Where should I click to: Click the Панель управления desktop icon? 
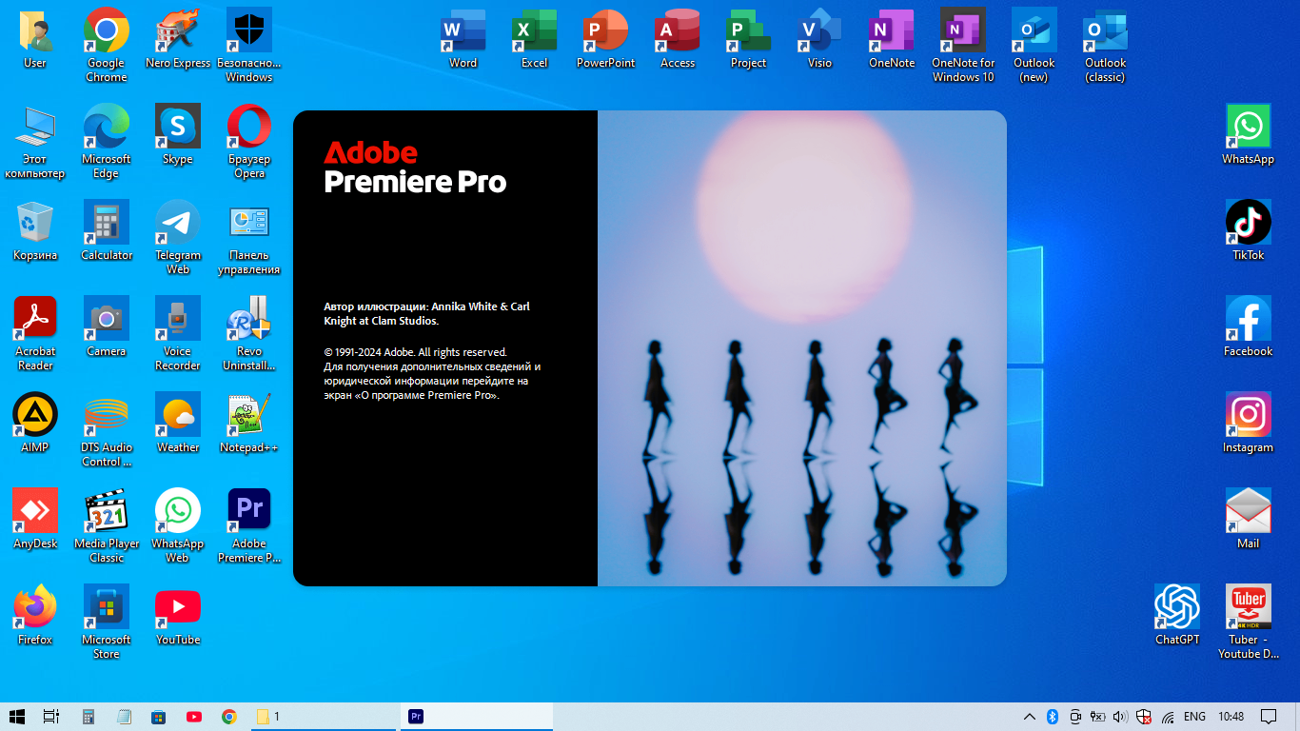[x=249, y=237]
